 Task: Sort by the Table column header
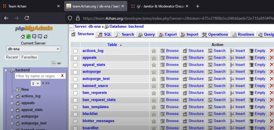[x=112, y=45]
